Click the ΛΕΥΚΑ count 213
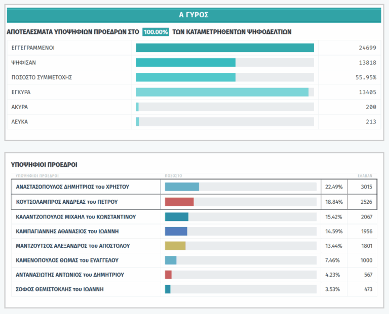Screen dimensions: 389x314 click(x=370, y=122)
